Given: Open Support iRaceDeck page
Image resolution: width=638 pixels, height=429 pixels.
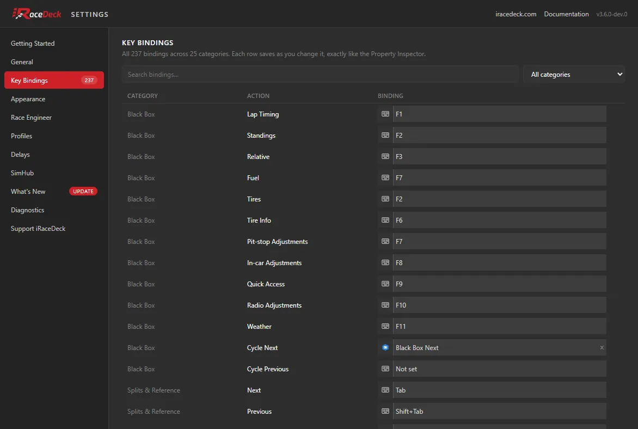Looking at the screenshot, I should click(38, 228).
